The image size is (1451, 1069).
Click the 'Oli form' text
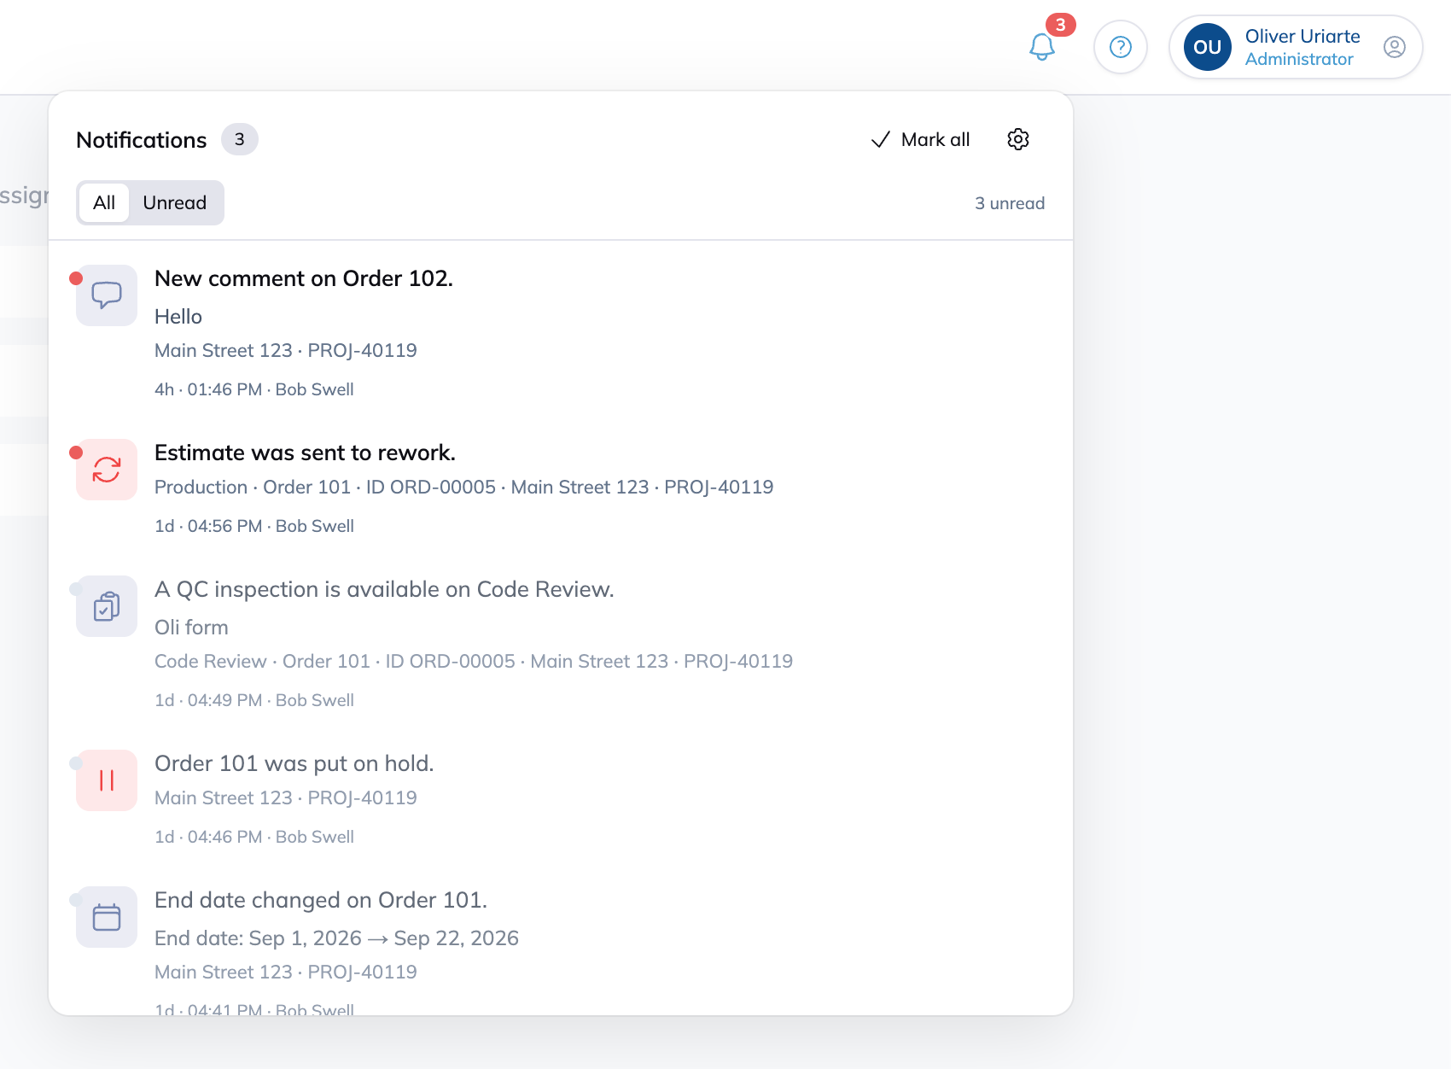point(191,628)
